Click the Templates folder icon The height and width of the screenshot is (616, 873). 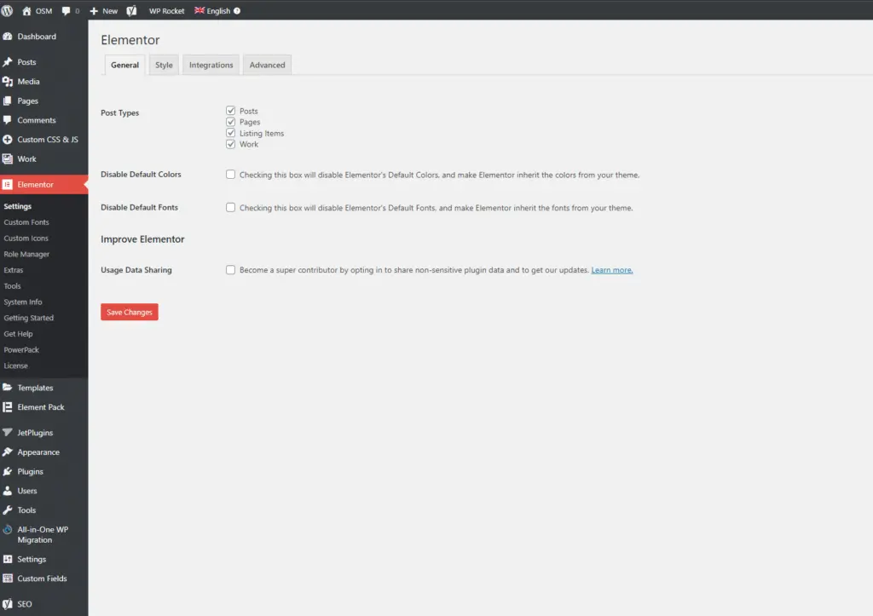click(x=7, y=388)
